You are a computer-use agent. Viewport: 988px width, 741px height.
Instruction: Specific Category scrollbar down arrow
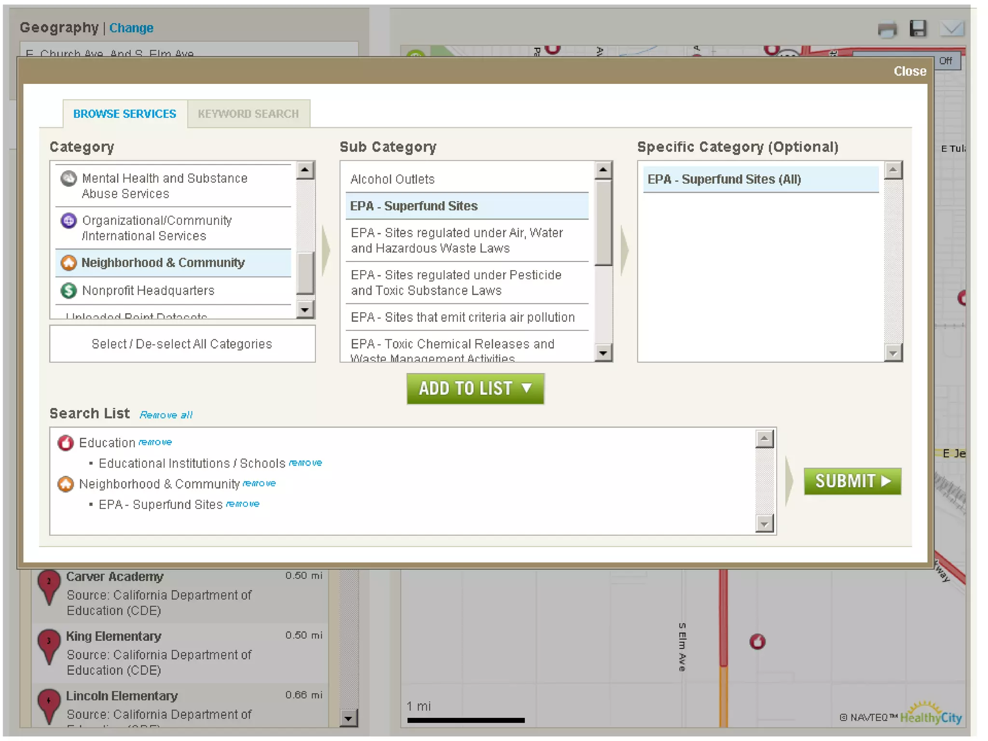pyautogui.click(x=893, y=353)
